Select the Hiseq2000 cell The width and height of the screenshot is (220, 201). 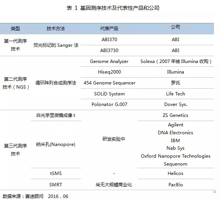(x=110, y=72)
